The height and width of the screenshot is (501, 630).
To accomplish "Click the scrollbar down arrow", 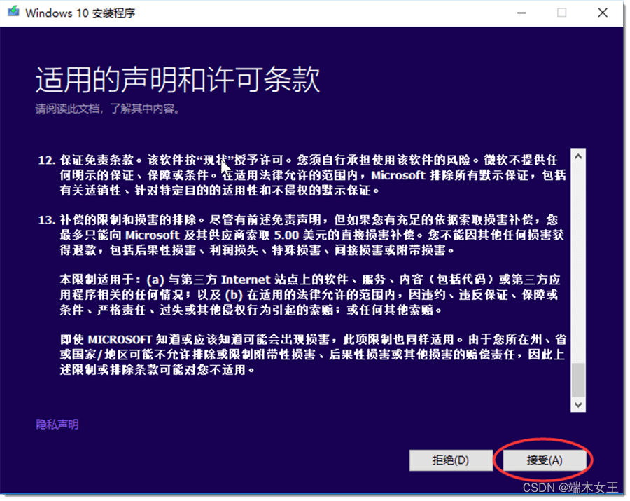I will point(578,404).
